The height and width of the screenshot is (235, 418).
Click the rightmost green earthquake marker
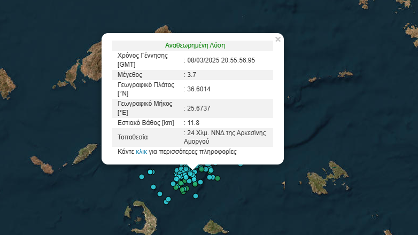pyautogui.click(x=218, y=178)
